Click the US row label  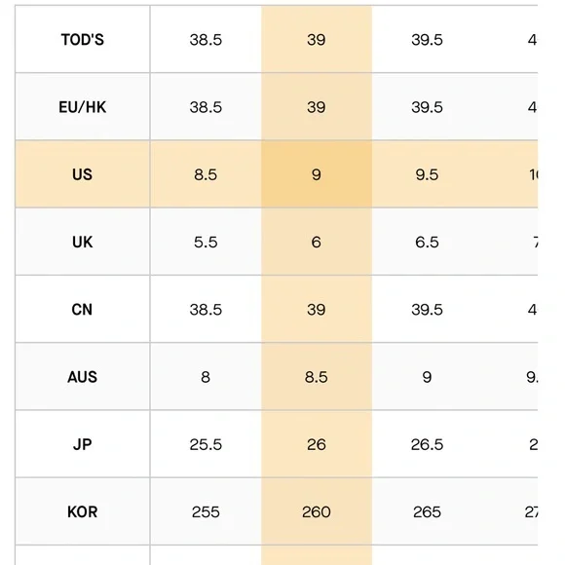pyautogui.click(x=83, y=174)
